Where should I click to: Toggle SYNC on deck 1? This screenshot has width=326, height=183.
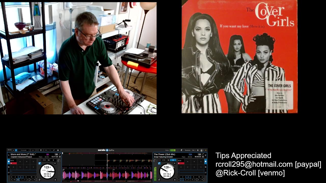44,160
